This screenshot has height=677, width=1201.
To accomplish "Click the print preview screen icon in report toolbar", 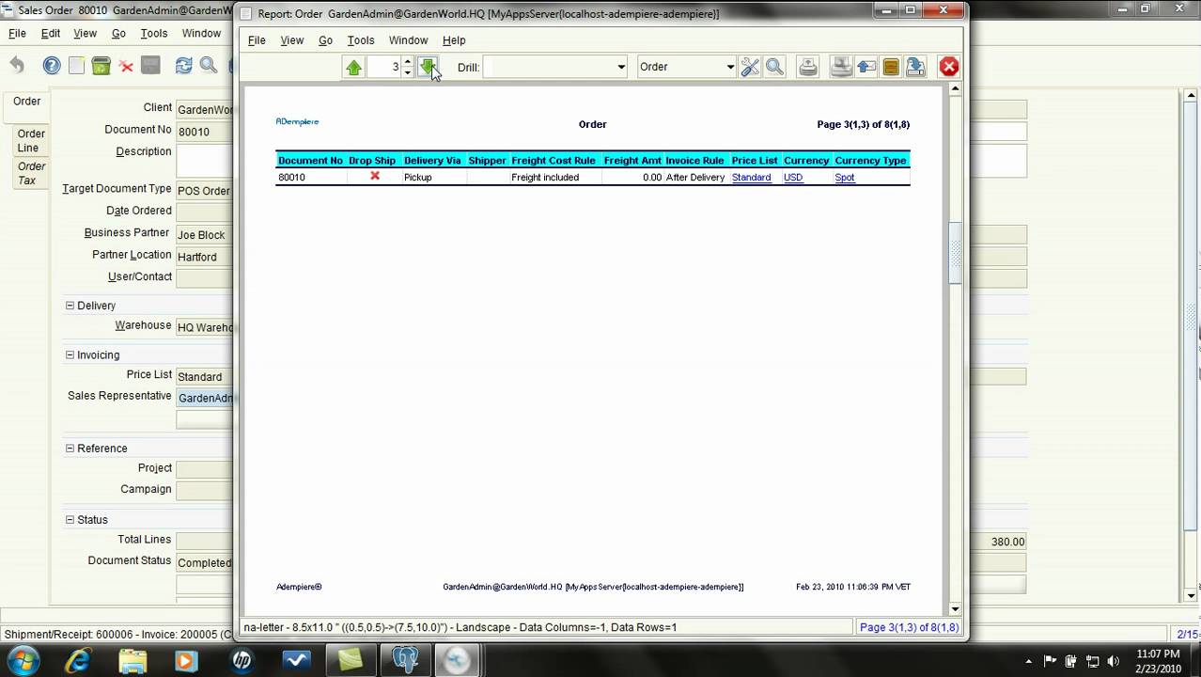I will coord(841,67).
